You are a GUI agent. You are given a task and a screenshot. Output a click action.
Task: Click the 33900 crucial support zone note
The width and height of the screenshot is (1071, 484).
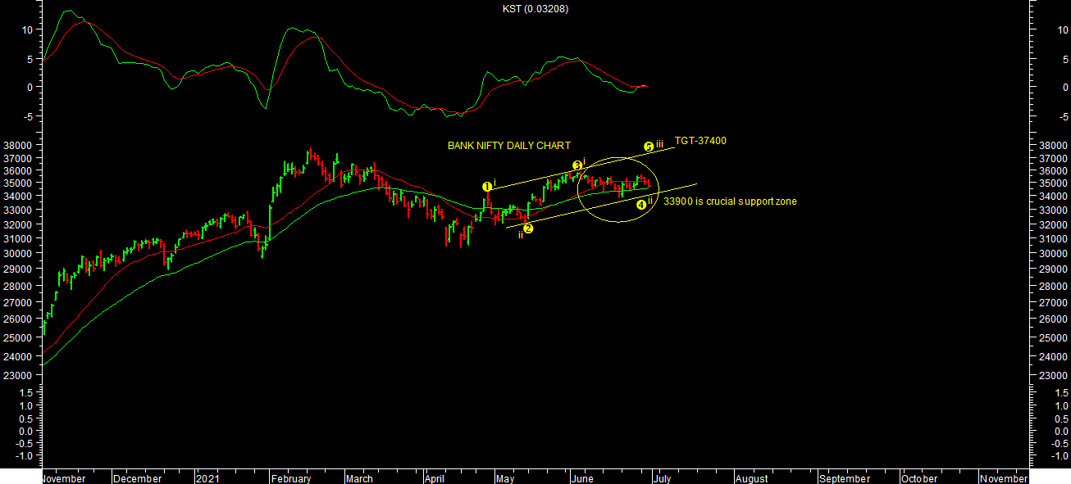tap(730, 201)
